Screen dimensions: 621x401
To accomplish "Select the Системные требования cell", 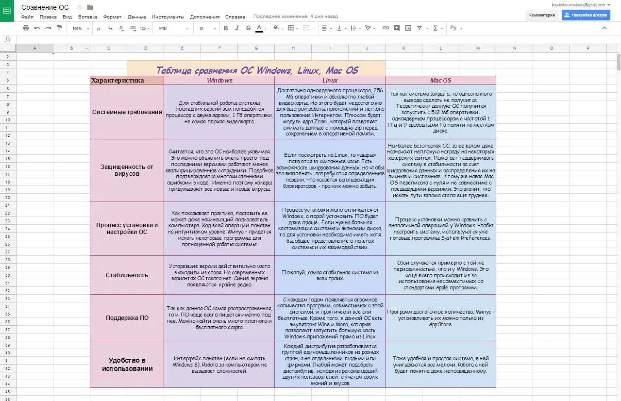I will 127,112.
